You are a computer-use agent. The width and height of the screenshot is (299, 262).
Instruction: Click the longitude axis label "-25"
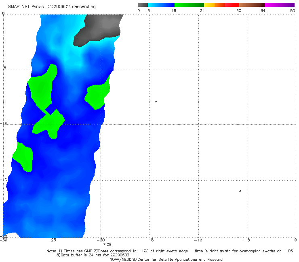point(52,240)
